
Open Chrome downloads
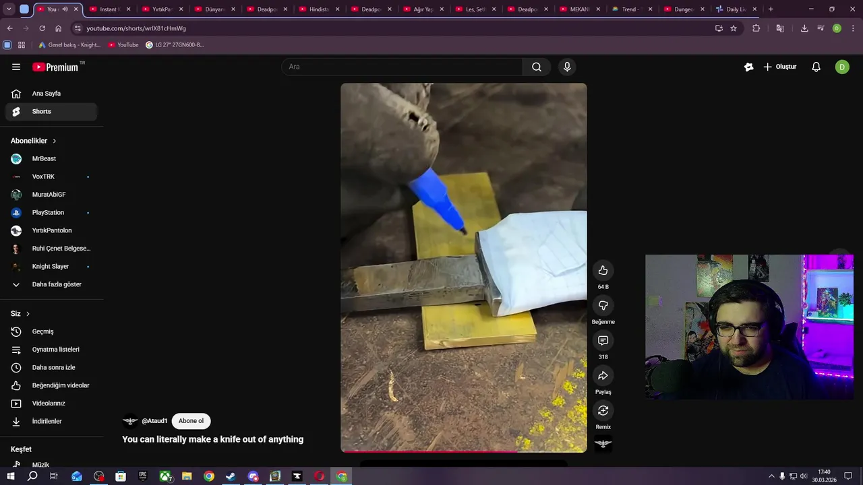click(x=804, y=28)
